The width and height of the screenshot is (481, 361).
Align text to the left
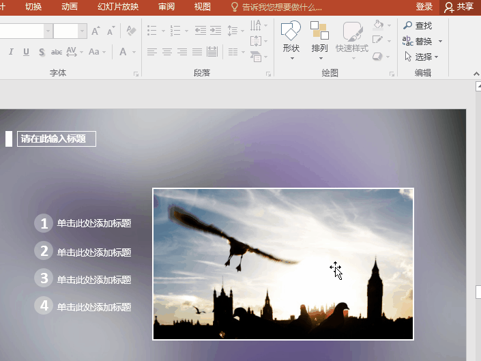click(152, 52)
